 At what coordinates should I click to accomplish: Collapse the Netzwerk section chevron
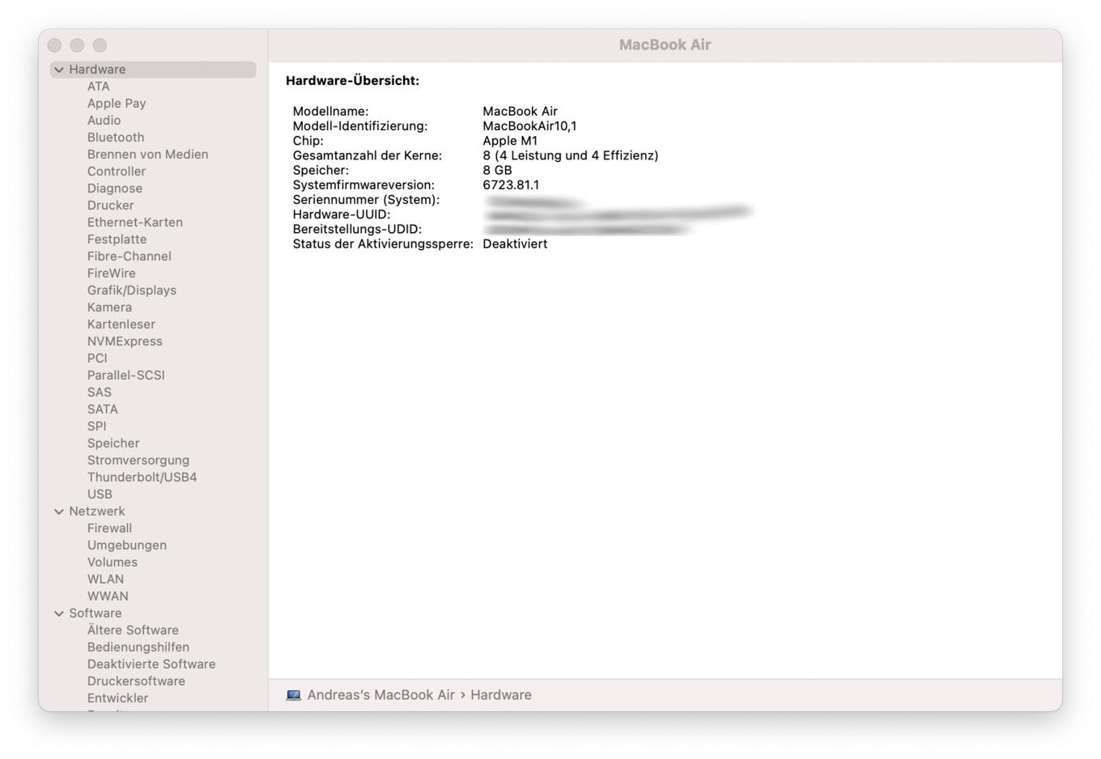pyautogui.click(x=59, y=511)
